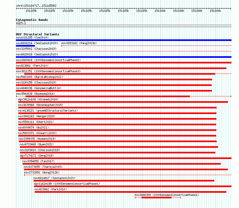The height and width of the screenshot is (208, 239).
Task: Click nsv3205902 (Chaisson2019) label
Action: (36, 49)
